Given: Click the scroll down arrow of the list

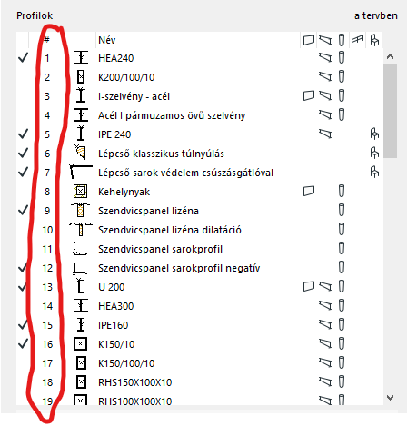Looking at the screenshot, I should coord(390,398).
